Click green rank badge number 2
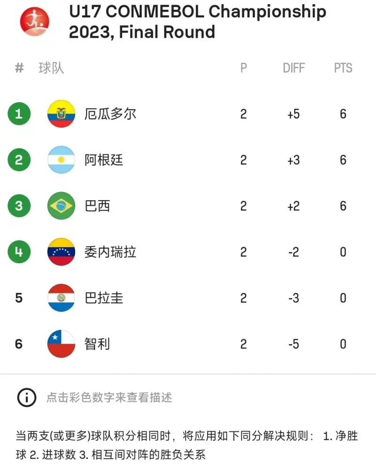Image resolution: width=376 pixels, height=469 pixels. pyautogui.click(x=19, y=160)
